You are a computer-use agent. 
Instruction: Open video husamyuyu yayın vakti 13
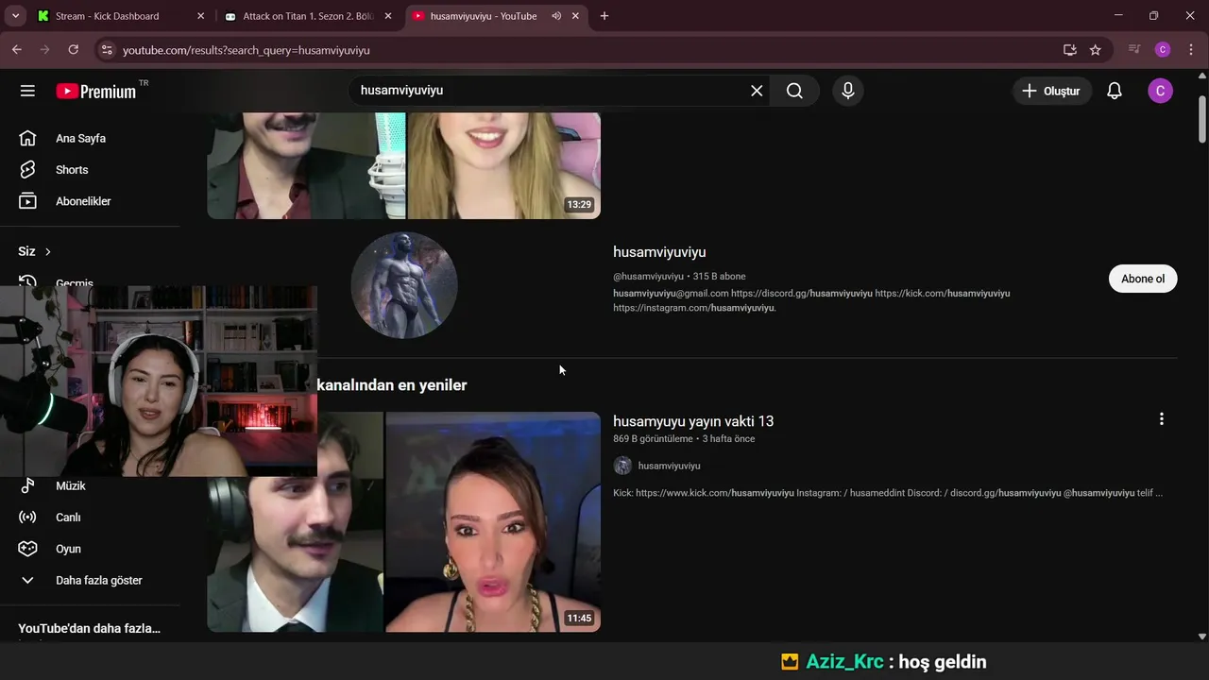(693, 421)
